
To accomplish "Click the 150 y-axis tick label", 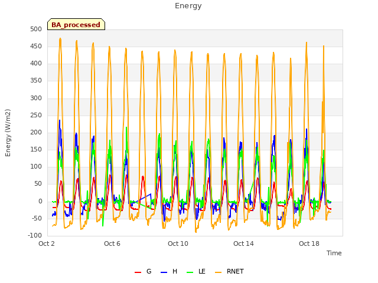I will pyautogui.click(x=36, y=149).
